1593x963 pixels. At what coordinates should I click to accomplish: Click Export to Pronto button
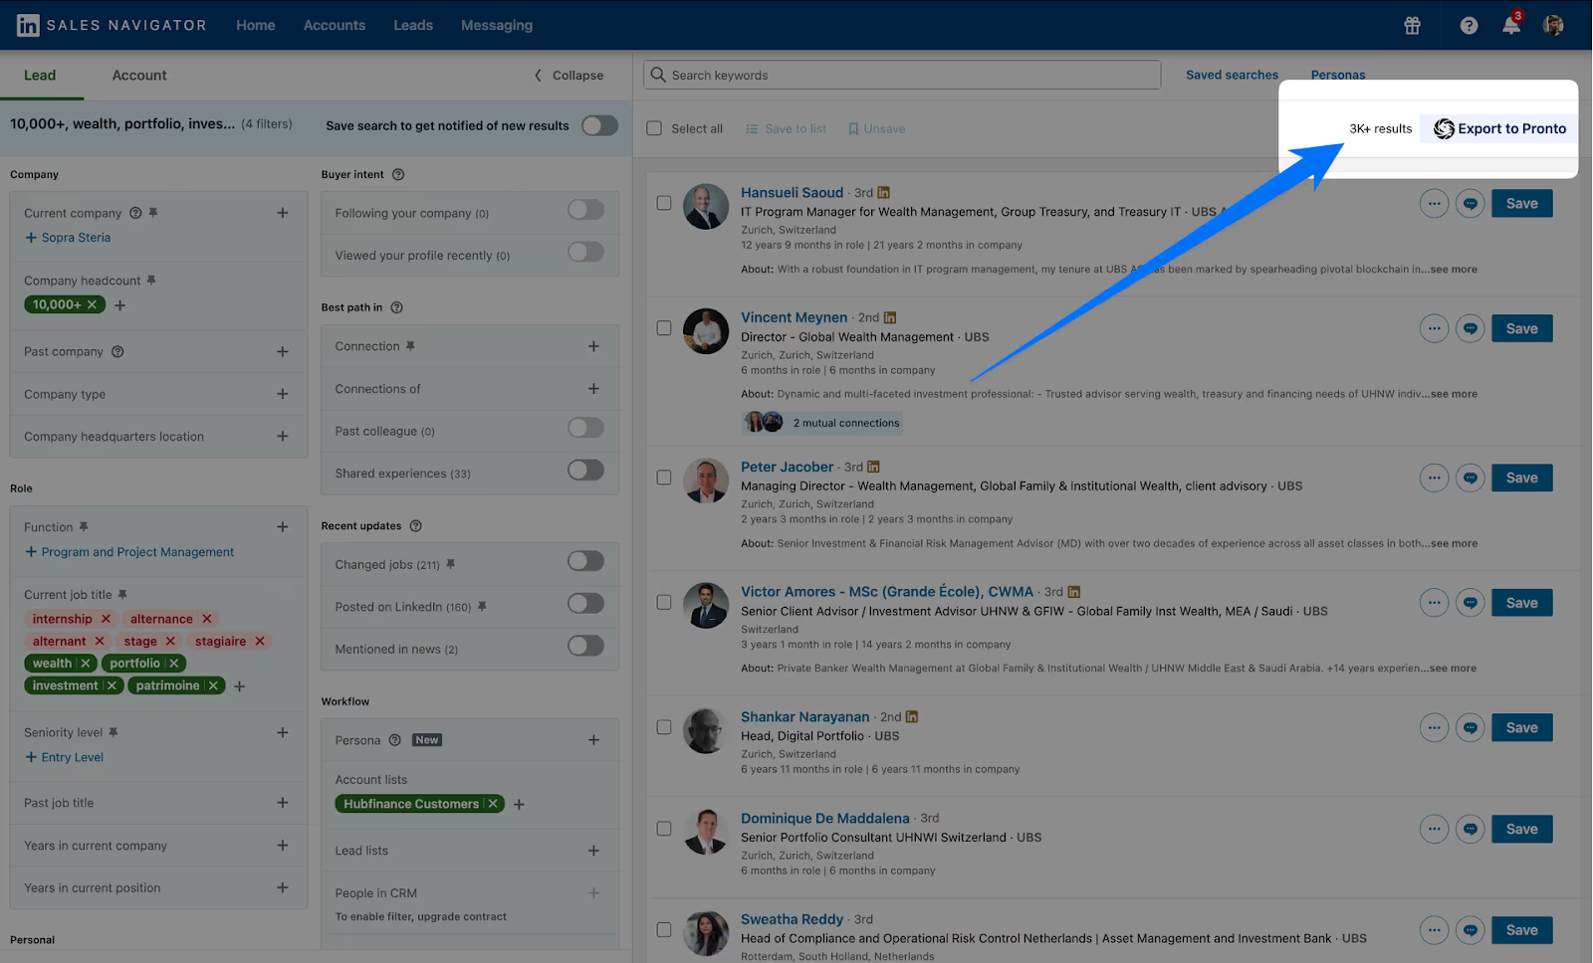click(x=1499, y=128)
